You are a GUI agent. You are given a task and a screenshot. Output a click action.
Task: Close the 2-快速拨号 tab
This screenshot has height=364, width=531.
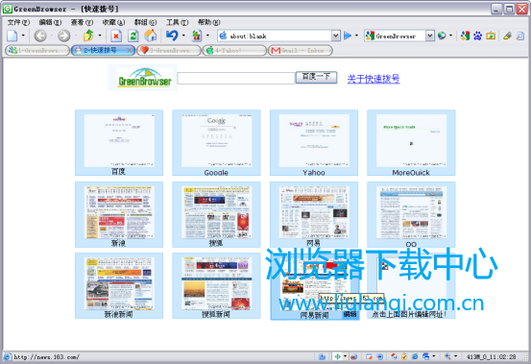pos(129,51)
